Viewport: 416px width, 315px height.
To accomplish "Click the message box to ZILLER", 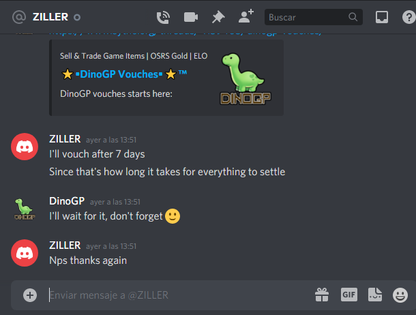I will [181, 295].
